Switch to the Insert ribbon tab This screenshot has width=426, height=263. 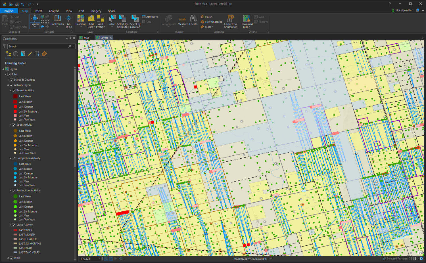point(38,11)
